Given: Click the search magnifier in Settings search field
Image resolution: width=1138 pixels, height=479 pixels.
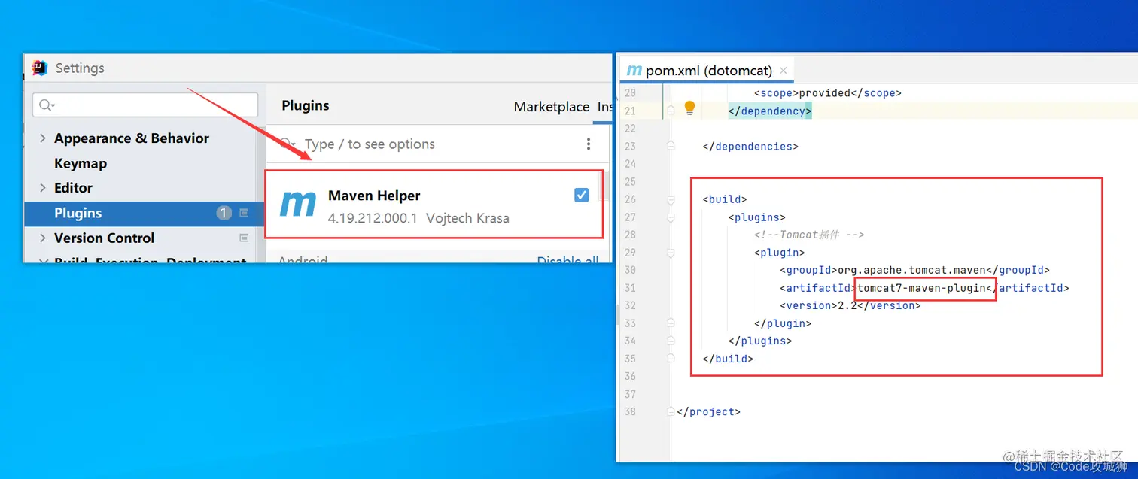Looking at the screenshot, I should click(47, 105).
